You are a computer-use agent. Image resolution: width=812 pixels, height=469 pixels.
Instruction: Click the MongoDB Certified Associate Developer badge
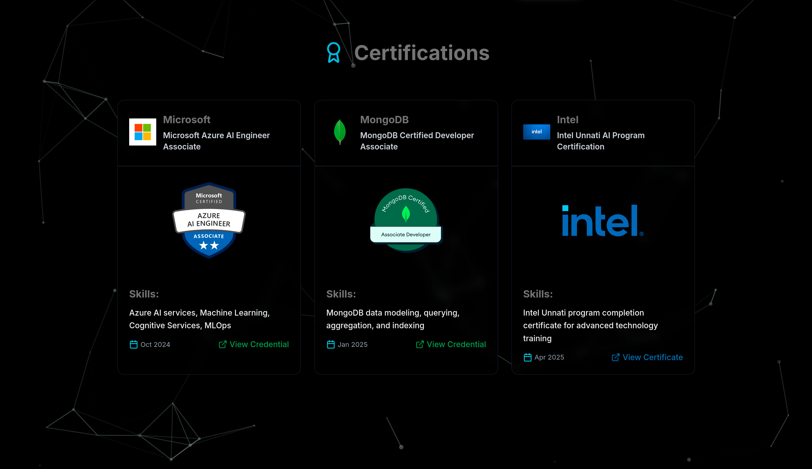click(x=406, y=221)
